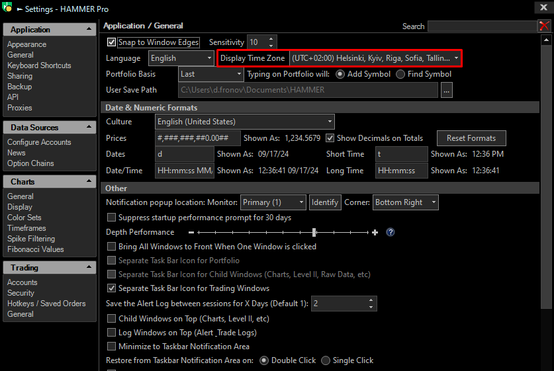Open News data source settings
Screen dimensions: 554x371
coord(17,153)
